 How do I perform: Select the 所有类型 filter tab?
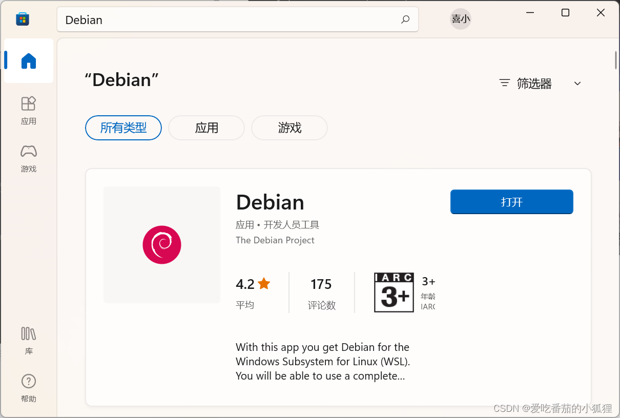(123, 128)
